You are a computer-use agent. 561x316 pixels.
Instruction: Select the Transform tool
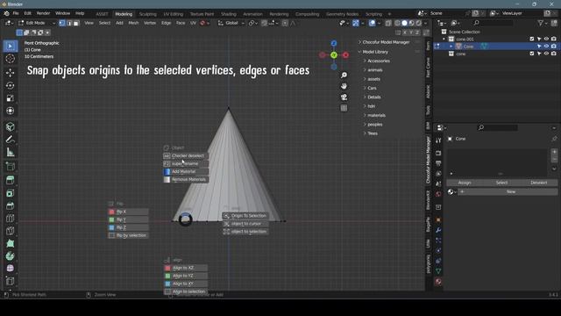tap(10, 111)
